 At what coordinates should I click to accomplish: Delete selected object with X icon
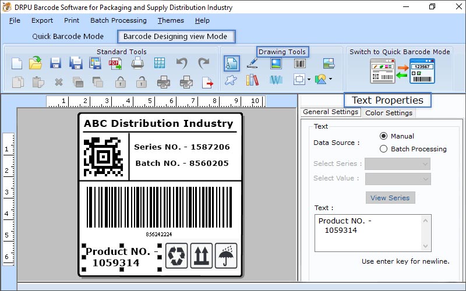click(59, 82)
